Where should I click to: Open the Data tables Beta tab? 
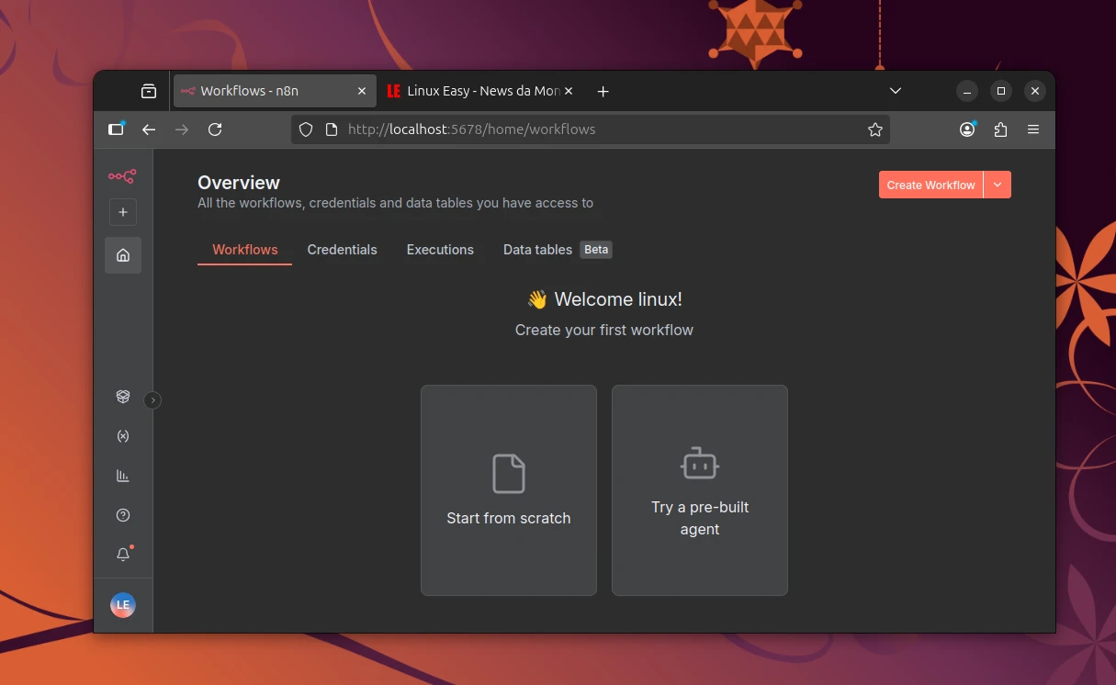(537, 250)
